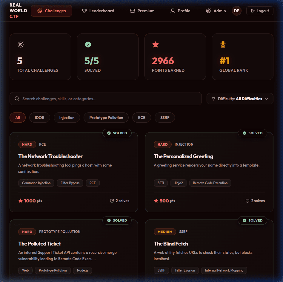Click RCE tag under Network Troubleshooter

93,183
